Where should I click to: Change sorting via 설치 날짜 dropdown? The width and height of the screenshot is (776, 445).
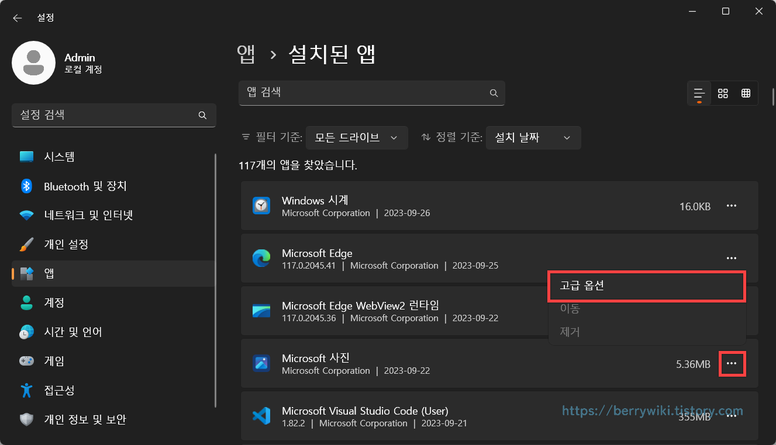(533, 137)
